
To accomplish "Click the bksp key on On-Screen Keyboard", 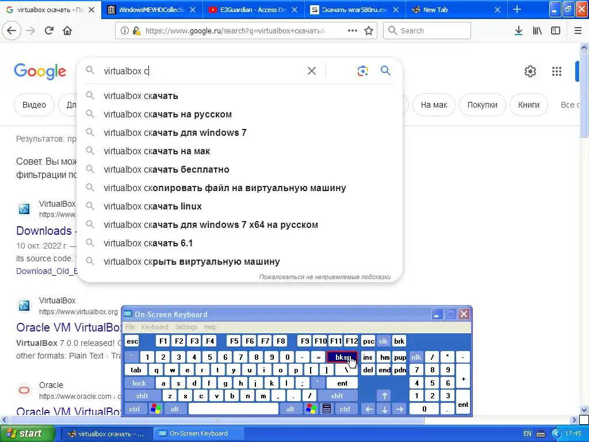I will point(342,357).
